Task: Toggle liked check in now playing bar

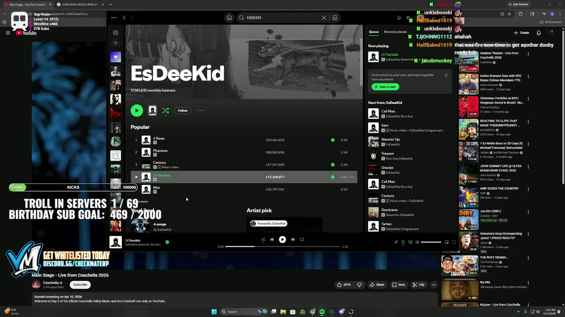Action: [x=167, y=242]
